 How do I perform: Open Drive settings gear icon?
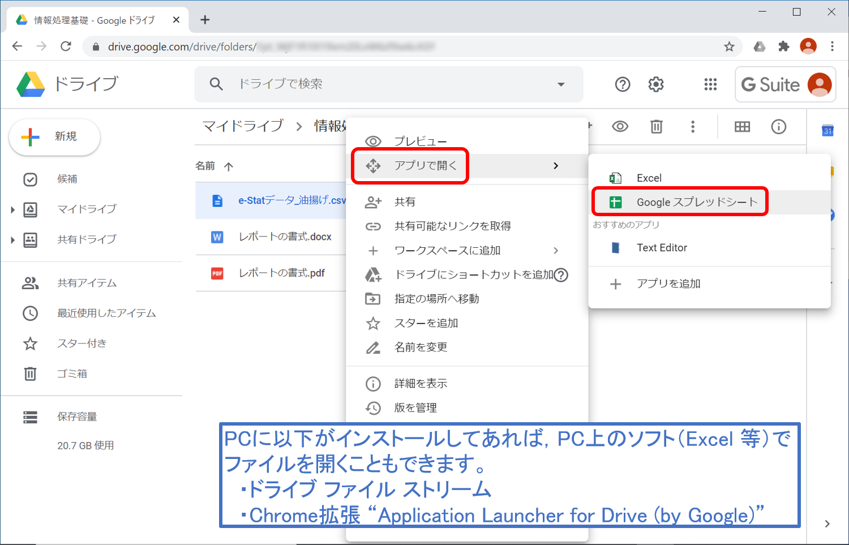[656, 84]
